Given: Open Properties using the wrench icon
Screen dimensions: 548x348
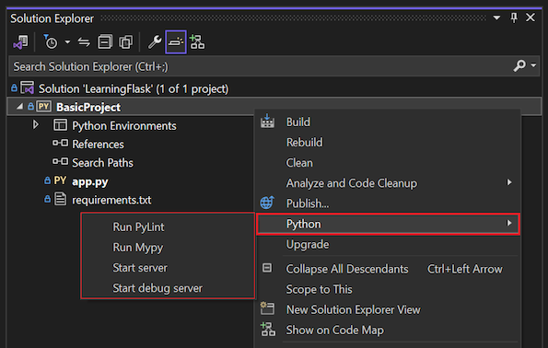Looking at the screenshot, I should tap(155, 42).
